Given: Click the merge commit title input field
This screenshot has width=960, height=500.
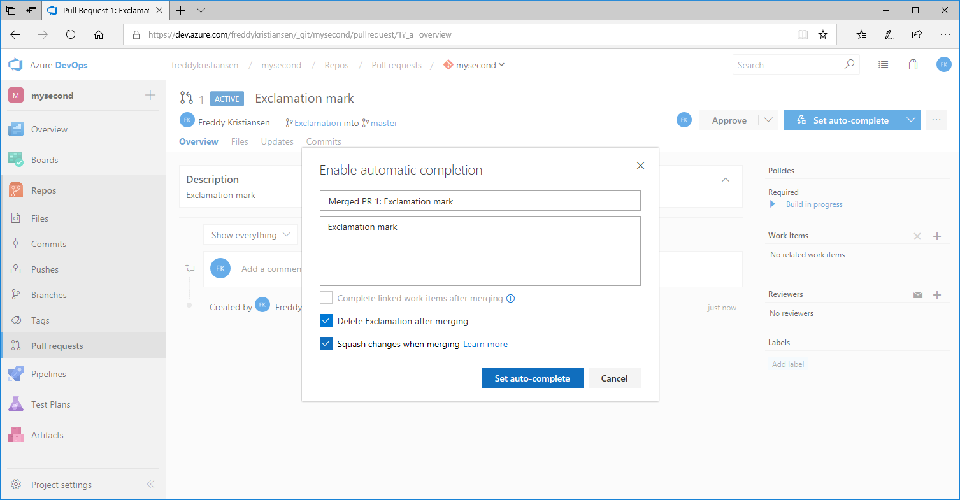Looking at the screenshot, I should [480, 201].
